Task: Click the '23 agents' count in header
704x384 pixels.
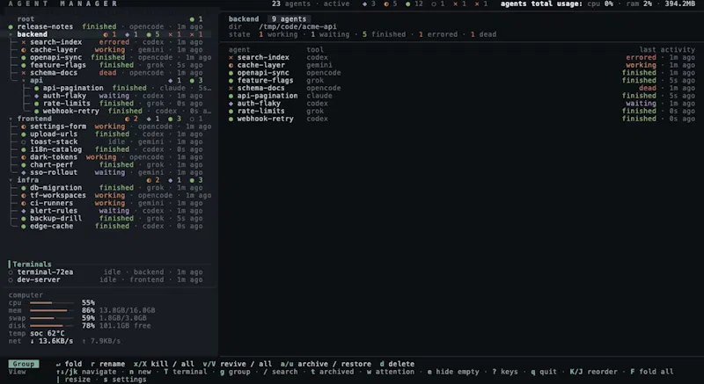Action: [291, 4]
